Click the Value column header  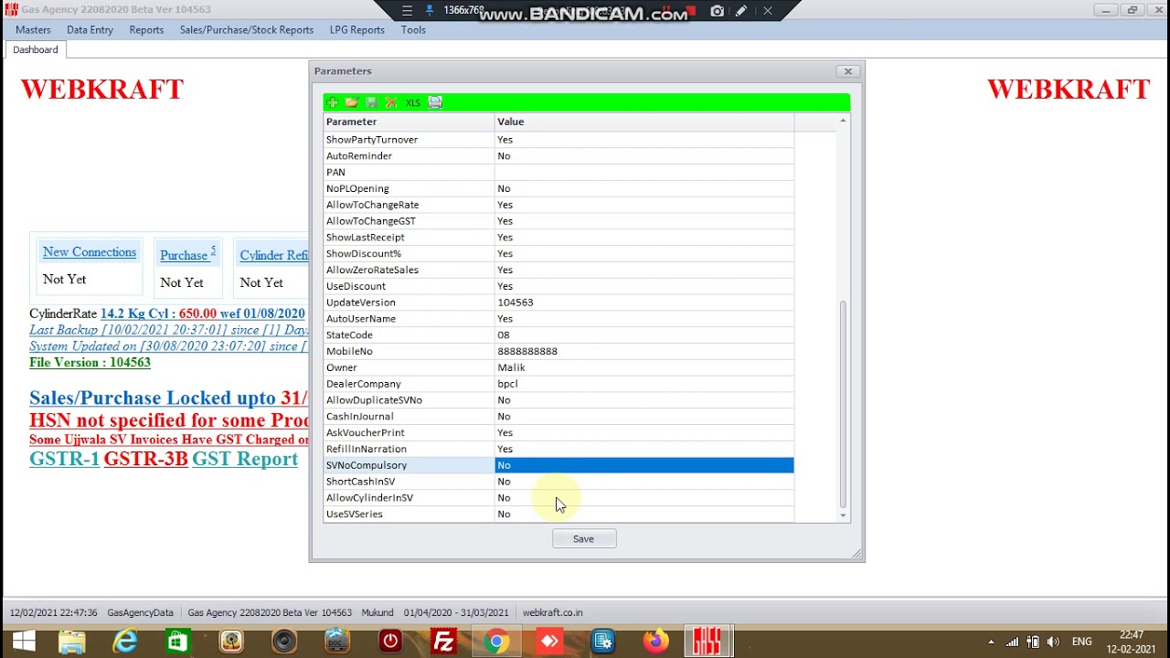[643, 122]
